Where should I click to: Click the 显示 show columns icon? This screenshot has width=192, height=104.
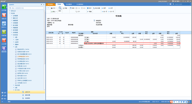pyautogui.click(x=88, y=8)
